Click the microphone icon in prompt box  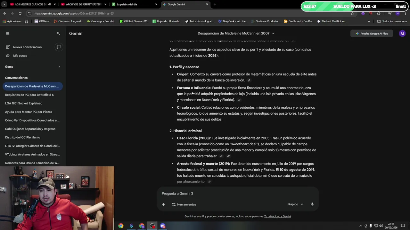[312, 204]
